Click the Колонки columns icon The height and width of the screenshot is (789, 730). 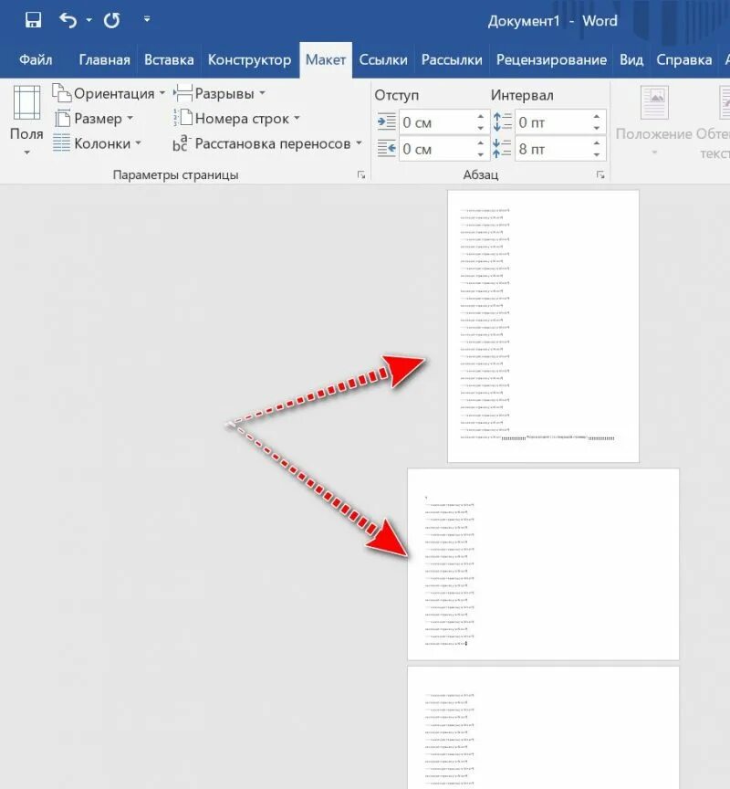coord(61,142)
